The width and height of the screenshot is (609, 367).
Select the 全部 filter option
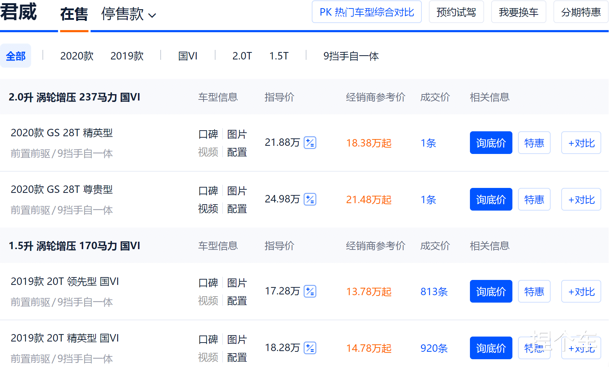(16, 56)
